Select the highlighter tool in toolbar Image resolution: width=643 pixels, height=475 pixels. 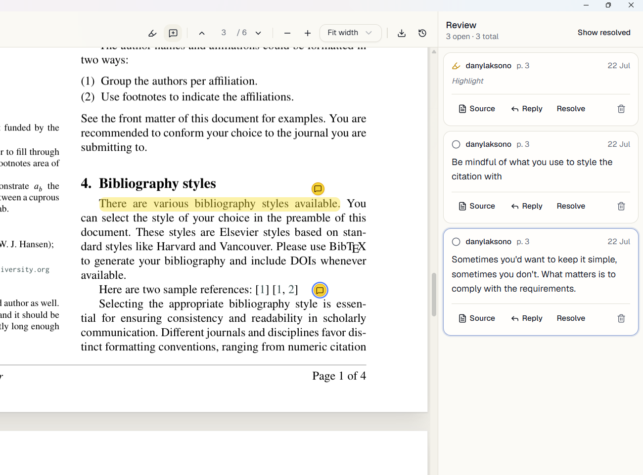[x=152, y=33]
